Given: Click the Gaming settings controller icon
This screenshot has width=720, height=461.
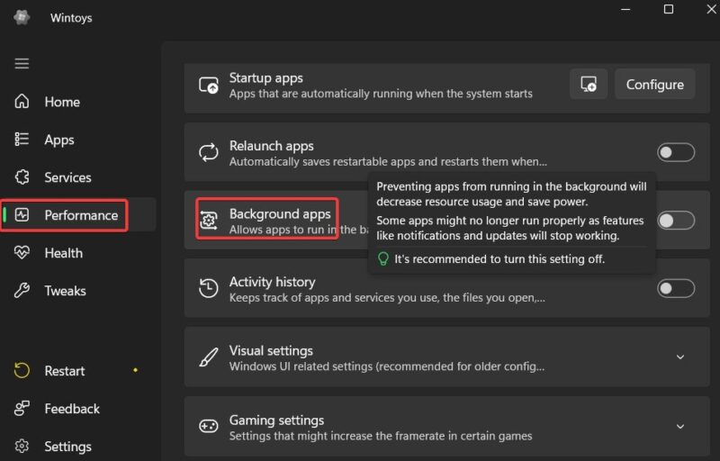Looking at the screenshot, I should coord(209,426).
